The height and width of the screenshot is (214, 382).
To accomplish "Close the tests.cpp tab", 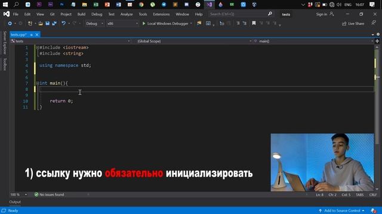I will (x=37, y=35).
